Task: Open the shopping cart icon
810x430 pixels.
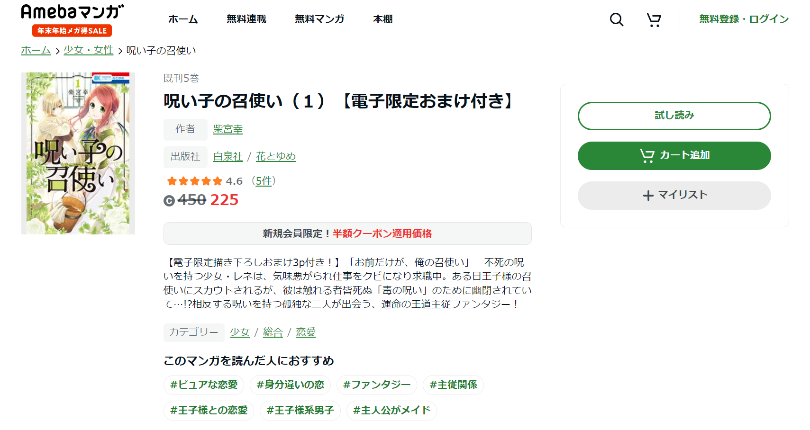Action: tap(654, 19)
